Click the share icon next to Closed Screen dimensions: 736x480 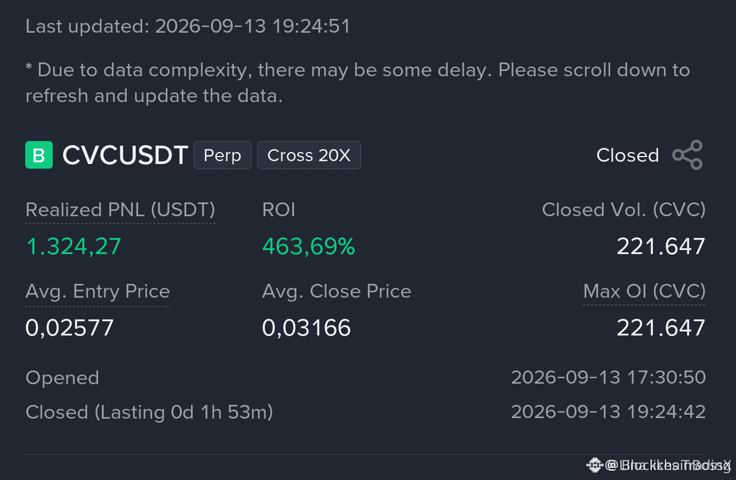[x=687, y=155]
